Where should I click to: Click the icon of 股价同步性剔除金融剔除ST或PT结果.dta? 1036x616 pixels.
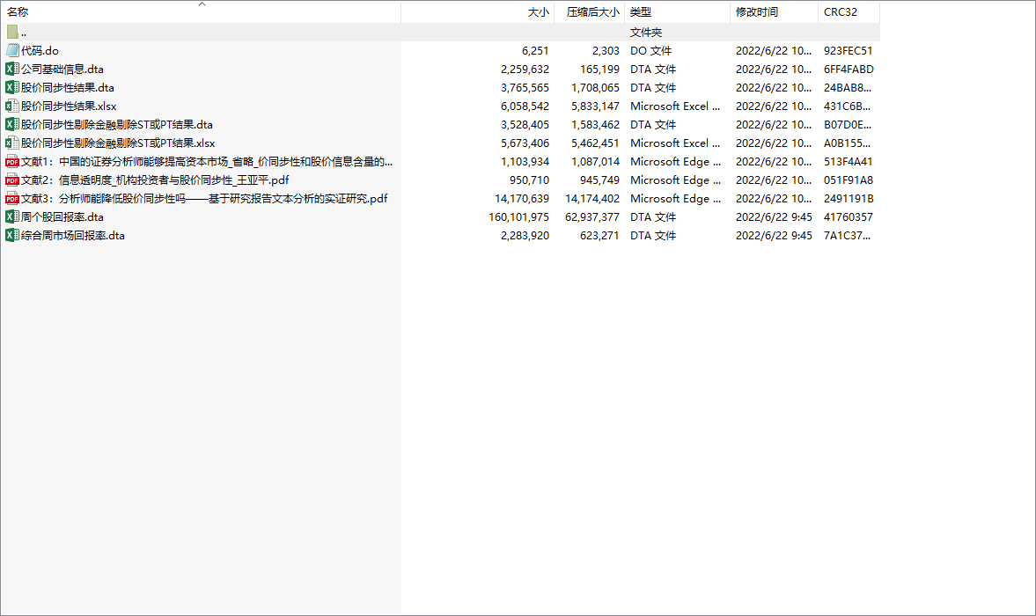(12, 124)
